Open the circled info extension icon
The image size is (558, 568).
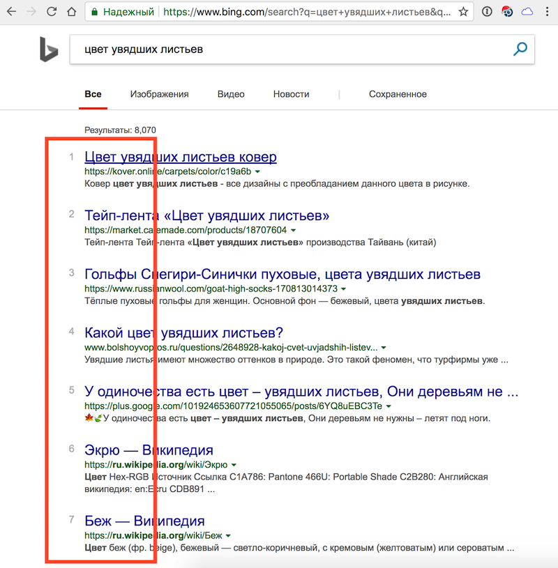click(487, 12)
